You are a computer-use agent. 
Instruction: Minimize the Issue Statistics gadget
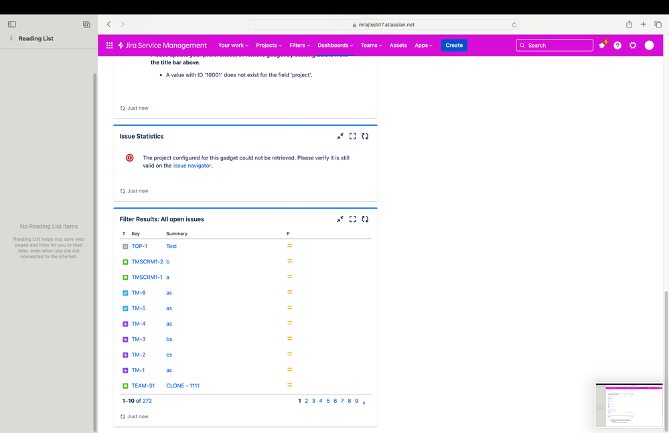(340, 136)
